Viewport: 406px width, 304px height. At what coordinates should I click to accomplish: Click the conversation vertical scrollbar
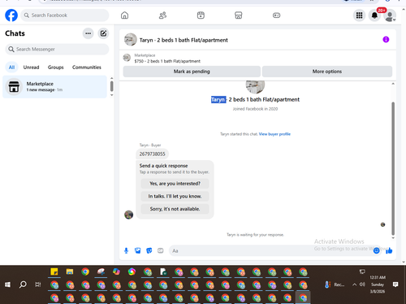[393, 168]
